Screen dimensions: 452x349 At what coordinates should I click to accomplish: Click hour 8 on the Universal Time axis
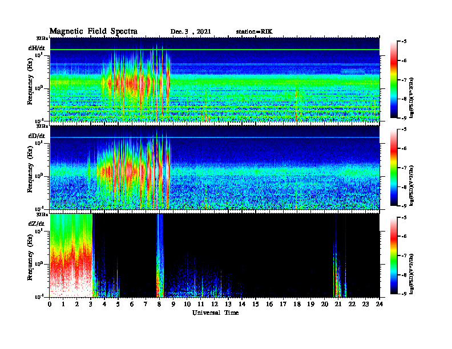[x=159, y=305]
